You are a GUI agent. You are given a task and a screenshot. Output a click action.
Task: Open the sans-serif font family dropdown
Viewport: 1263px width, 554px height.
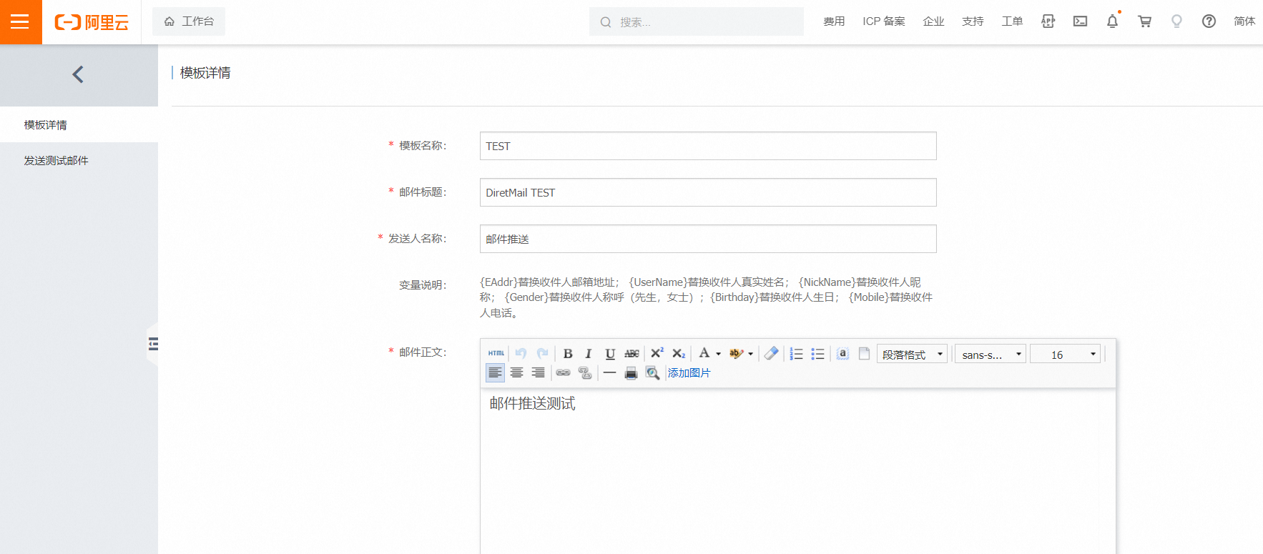tap(991, 354)
